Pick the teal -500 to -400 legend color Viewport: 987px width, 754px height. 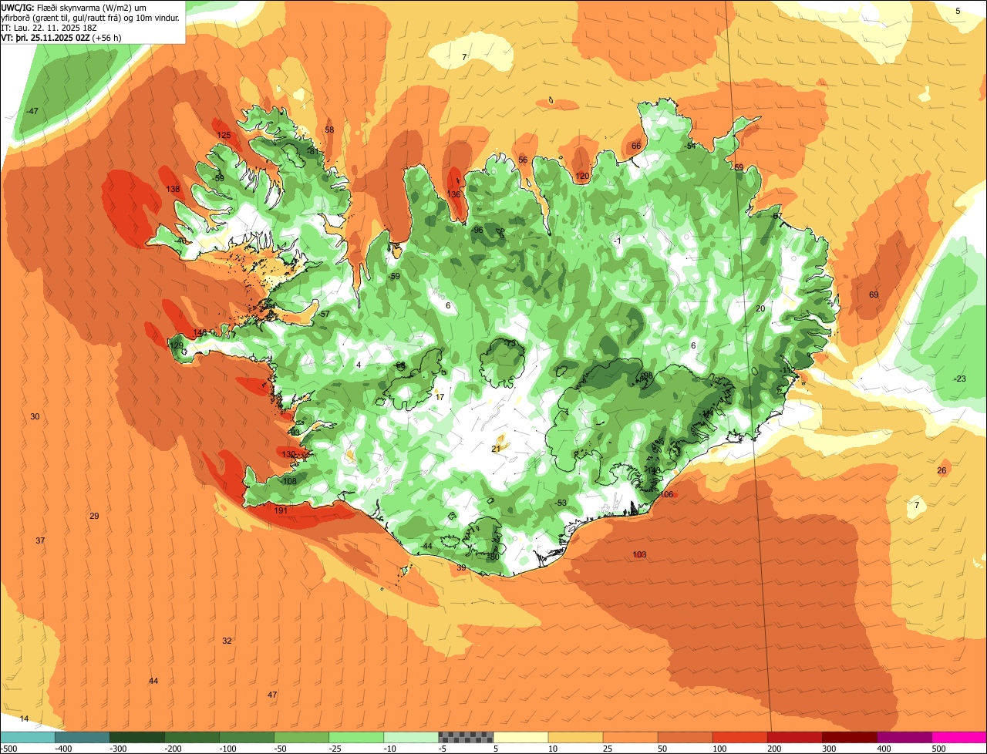(x=27, y=737)
